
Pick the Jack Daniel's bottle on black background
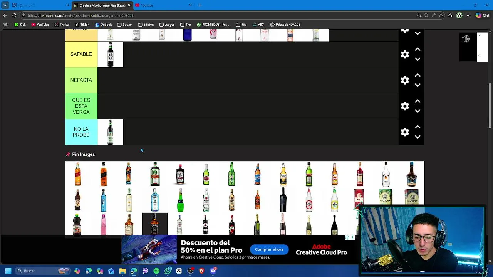(x=155, y=224)
